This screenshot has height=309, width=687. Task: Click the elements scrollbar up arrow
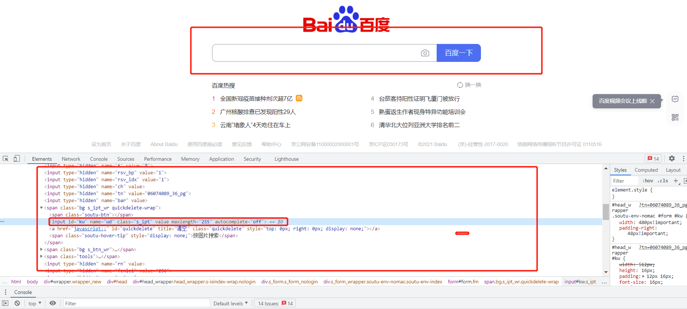pos(606,168)
